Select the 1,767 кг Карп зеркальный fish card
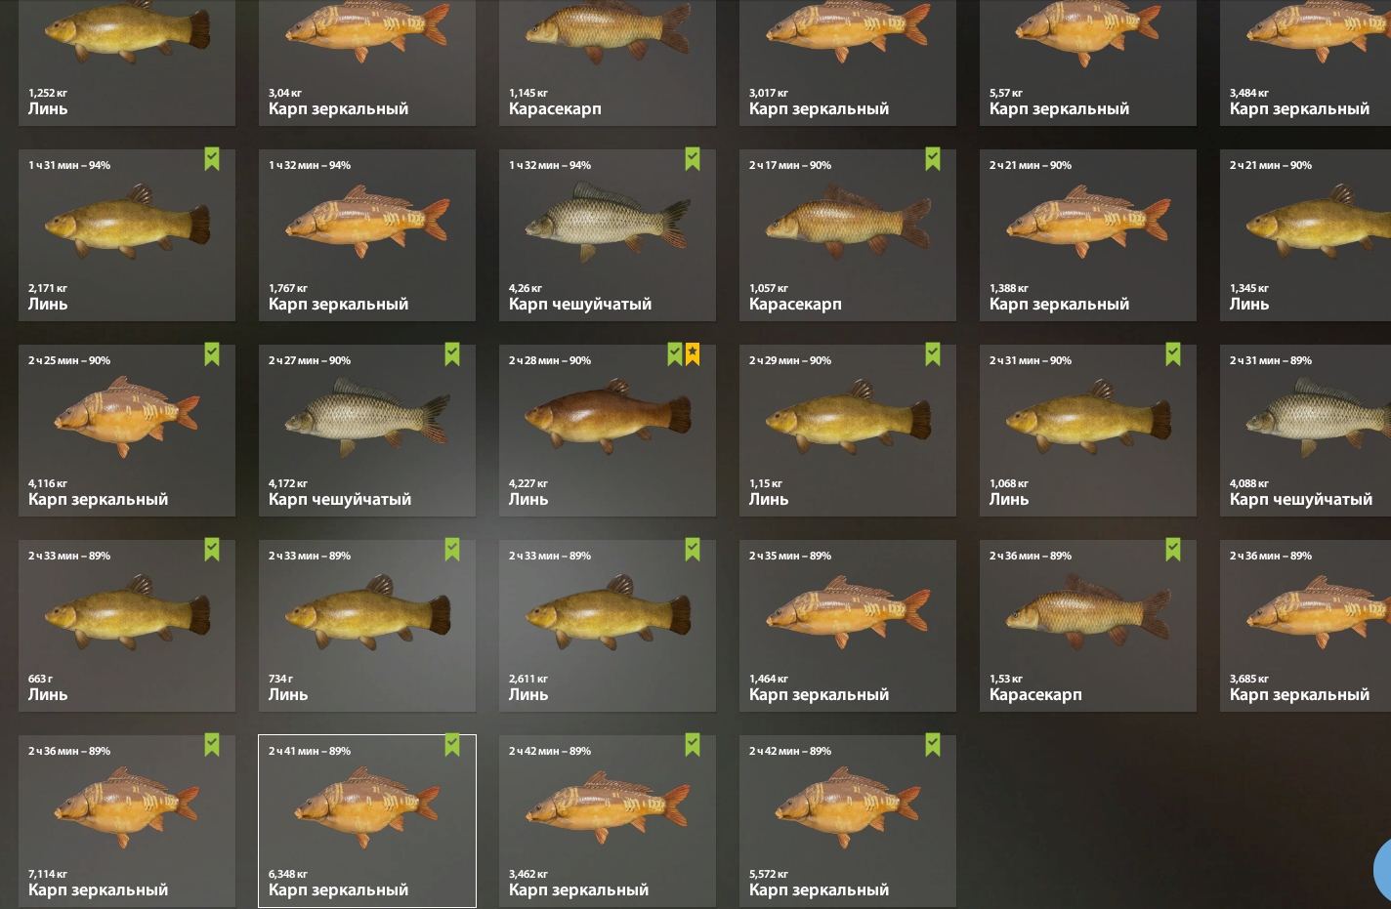 coord(367,235)
